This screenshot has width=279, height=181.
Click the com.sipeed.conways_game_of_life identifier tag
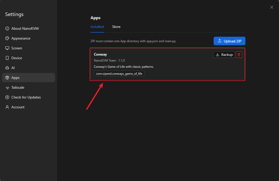pyautogui.click(x=119, y=74)
